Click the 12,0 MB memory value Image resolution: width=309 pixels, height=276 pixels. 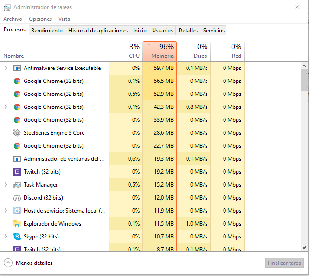coord(164,198)
